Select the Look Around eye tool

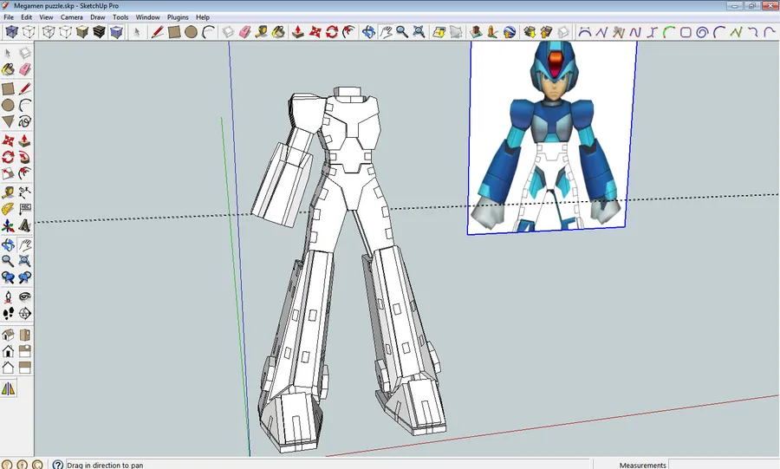click(x=24, y=296)
